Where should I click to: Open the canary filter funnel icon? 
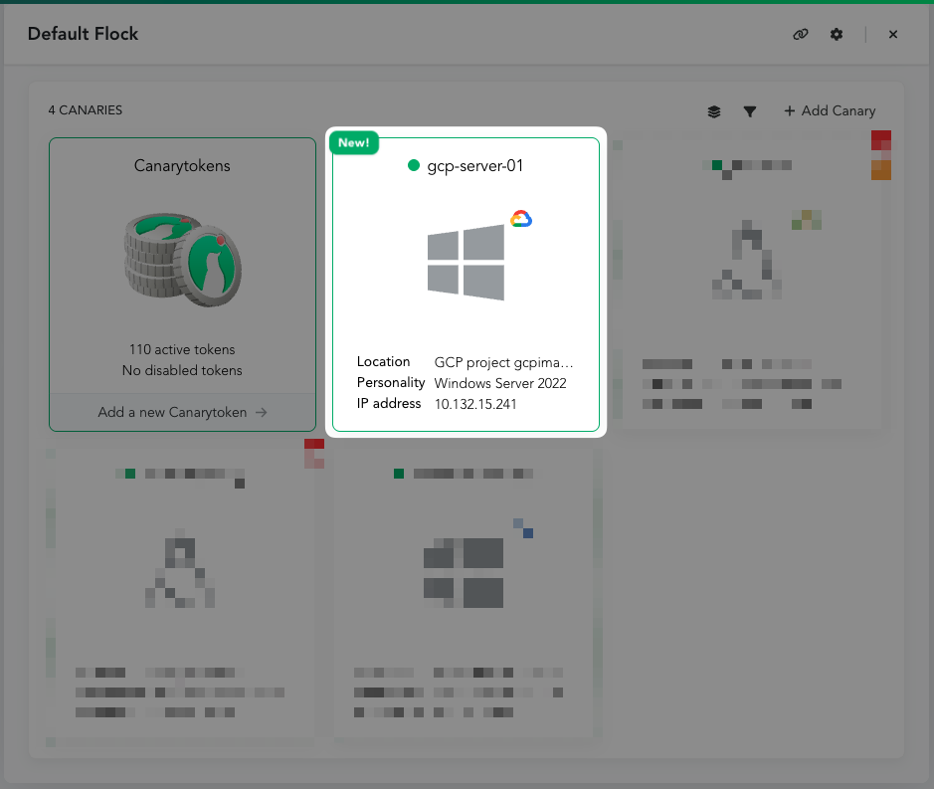750,111
